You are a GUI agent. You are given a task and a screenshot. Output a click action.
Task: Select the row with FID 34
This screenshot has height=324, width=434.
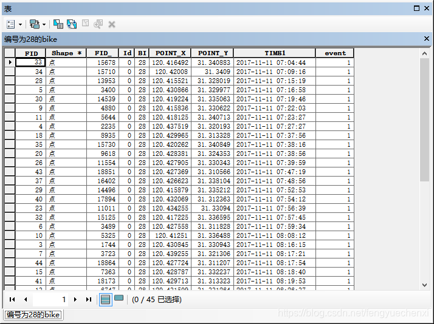pyautogui.click(x=10, y=72)
